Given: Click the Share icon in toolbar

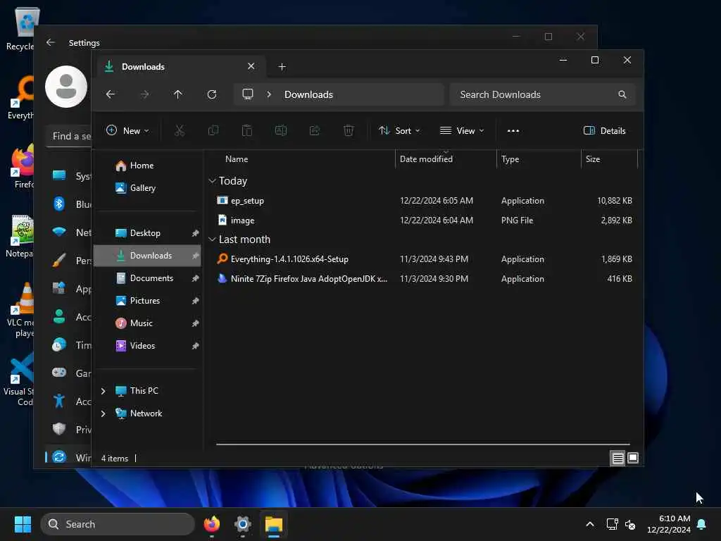Looking at the screenshot, I should pyautogui.click(x=315, y=130).
